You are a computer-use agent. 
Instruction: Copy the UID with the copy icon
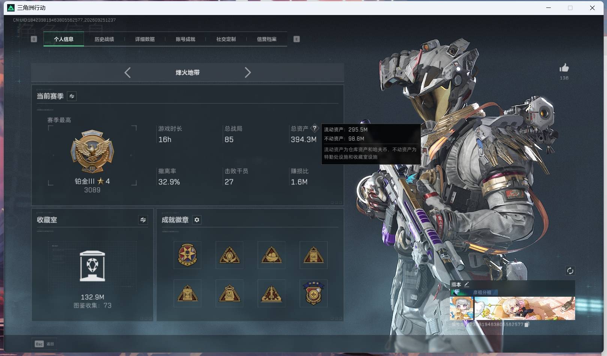527,324
